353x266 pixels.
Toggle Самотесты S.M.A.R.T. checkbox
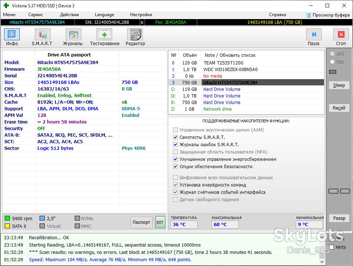pos(175,137)
